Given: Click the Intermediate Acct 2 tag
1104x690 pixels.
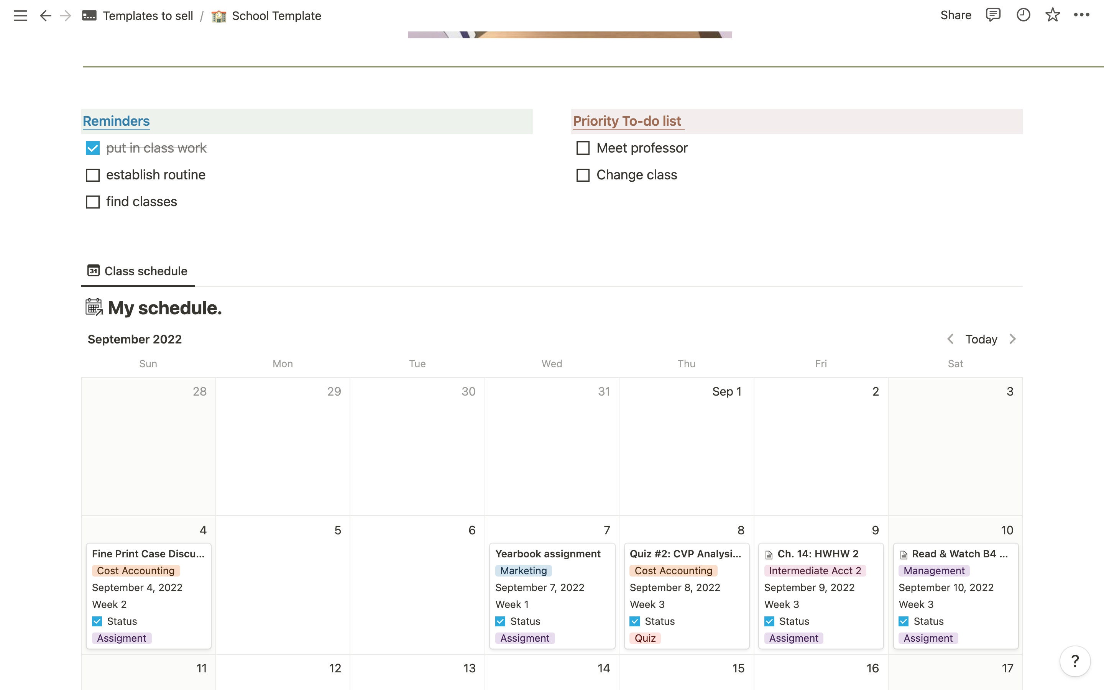Looking at the screenshot, I should tap(815, 571).
